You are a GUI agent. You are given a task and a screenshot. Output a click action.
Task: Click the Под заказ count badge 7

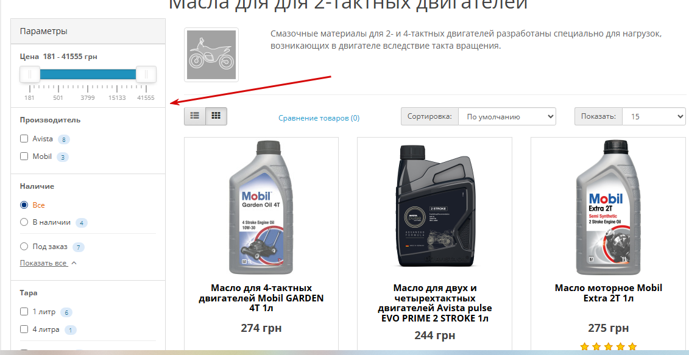tap(78, 247)
